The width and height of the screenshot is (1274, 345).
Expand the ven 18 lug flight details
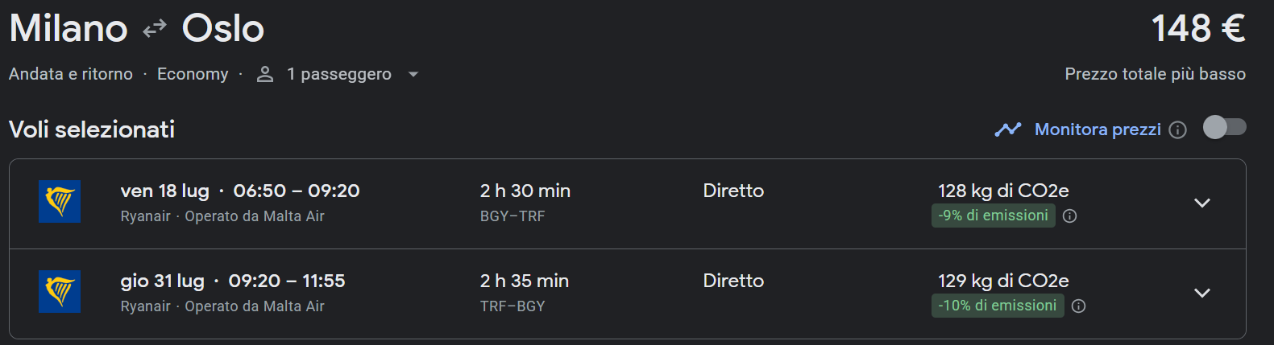1201,203
